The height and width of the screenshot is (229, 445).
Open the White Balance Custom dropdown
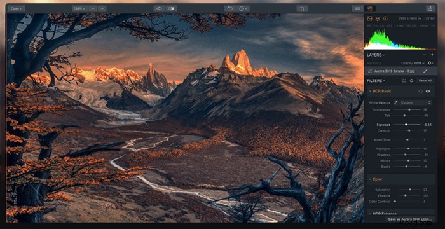point(416,102)
